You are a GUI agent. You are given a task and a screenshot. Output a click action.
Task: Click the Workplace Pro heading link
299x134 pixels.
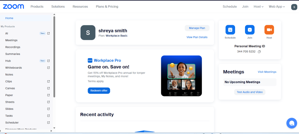(x=107, y=60)
